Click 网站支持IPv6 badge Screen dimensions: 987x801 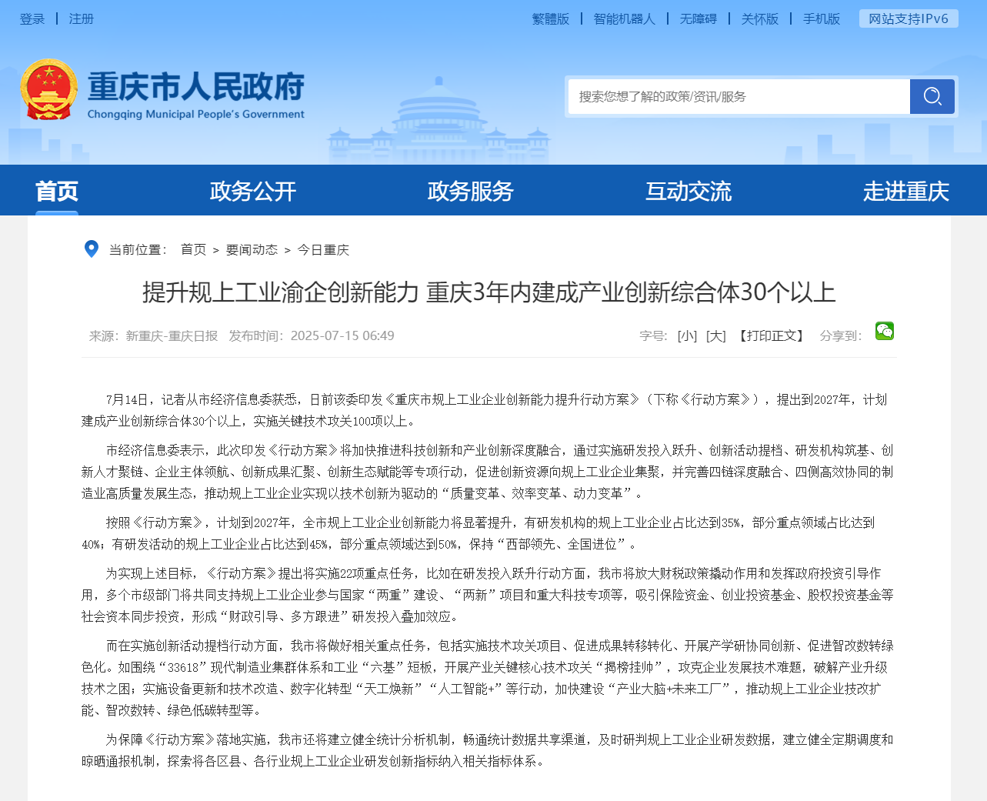[x=909, y=18]
